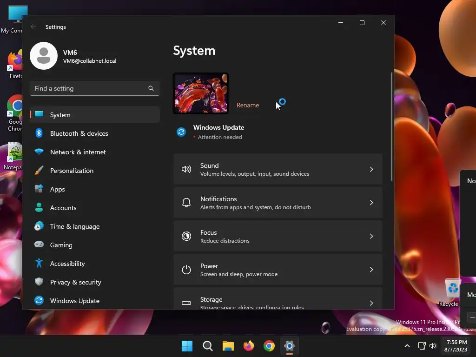Click the Rename link

click(x=248, y=106)
